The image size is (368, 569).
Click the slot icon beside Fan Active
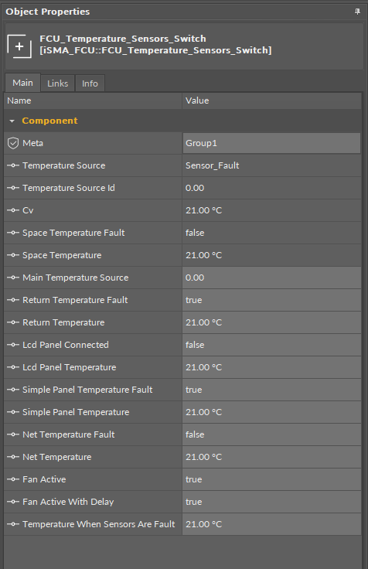coord(13,479)
